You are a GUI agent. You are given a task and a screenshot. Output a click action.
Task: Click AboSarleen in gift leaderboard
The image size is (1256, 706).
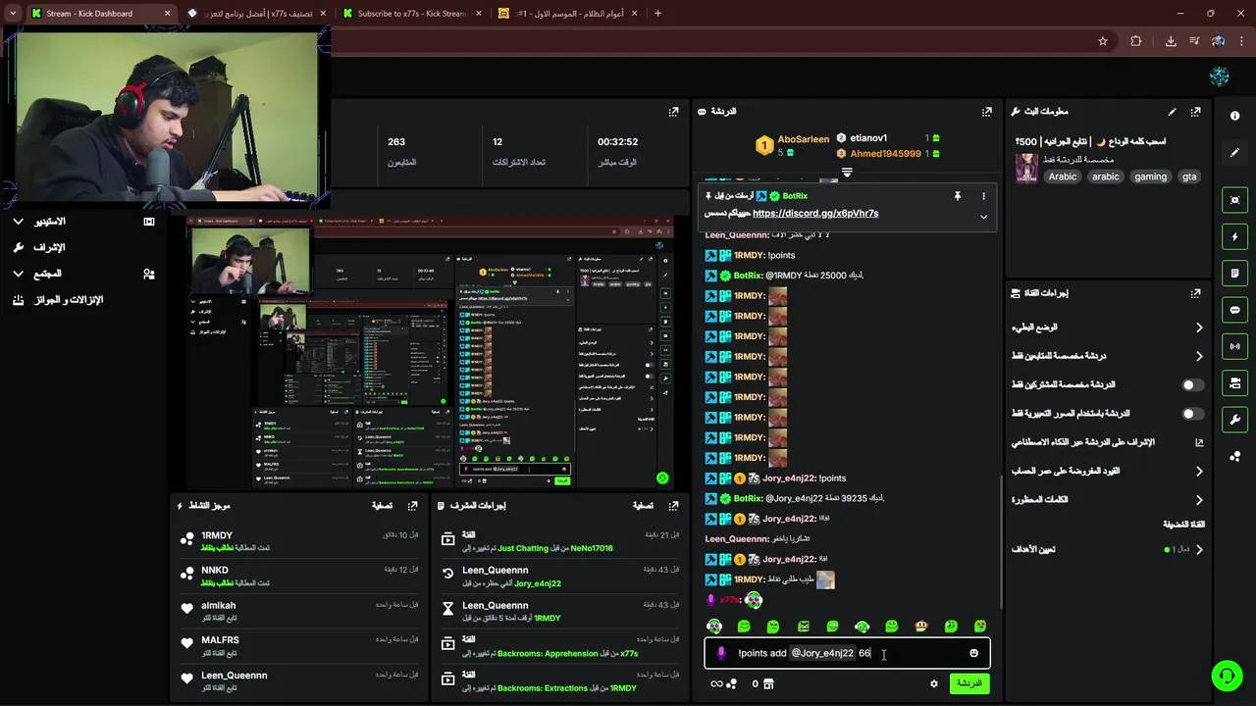[803, 139]
